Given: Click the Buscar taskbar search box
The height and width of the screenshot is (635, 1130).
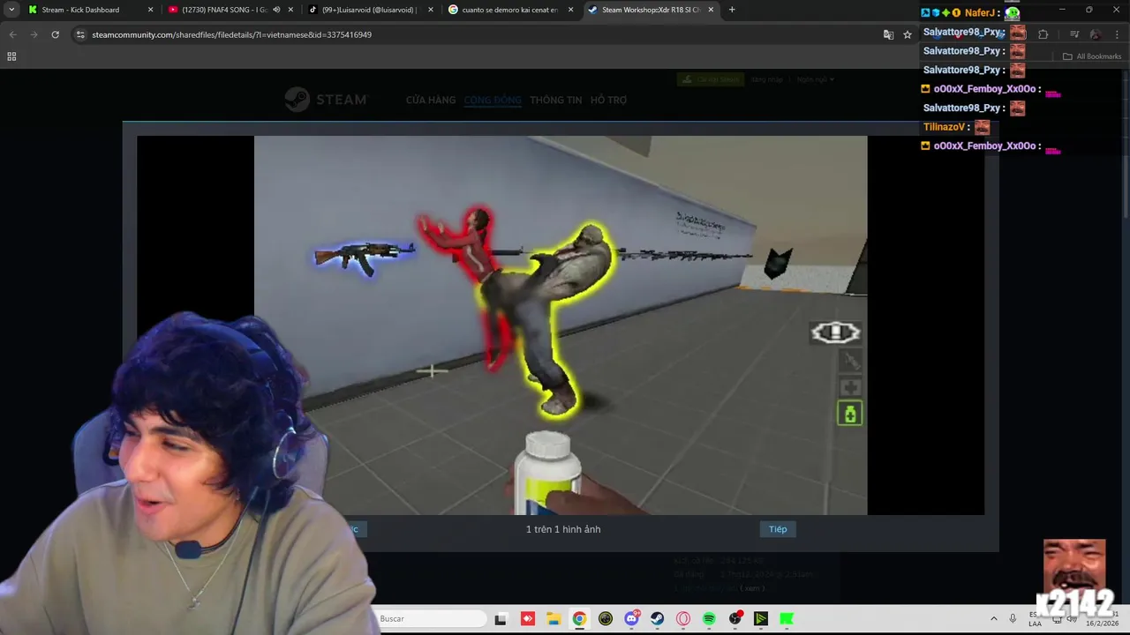Looking at the screenshot, I should point(433,619).
